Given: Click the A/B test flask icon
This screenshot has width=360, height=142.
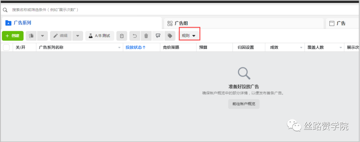Looking at the screenshot, I should (x=91, y=36).
